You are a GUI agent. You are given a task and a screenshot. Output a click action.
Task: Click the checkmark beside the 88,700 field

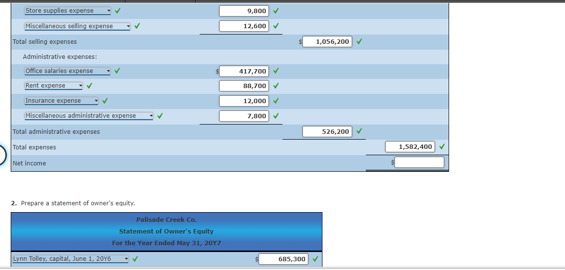click(276, 86)
